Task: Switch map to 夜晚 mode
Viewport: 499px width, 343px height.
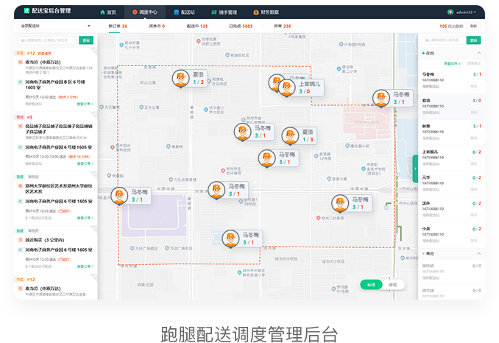Action: [393, 284]
